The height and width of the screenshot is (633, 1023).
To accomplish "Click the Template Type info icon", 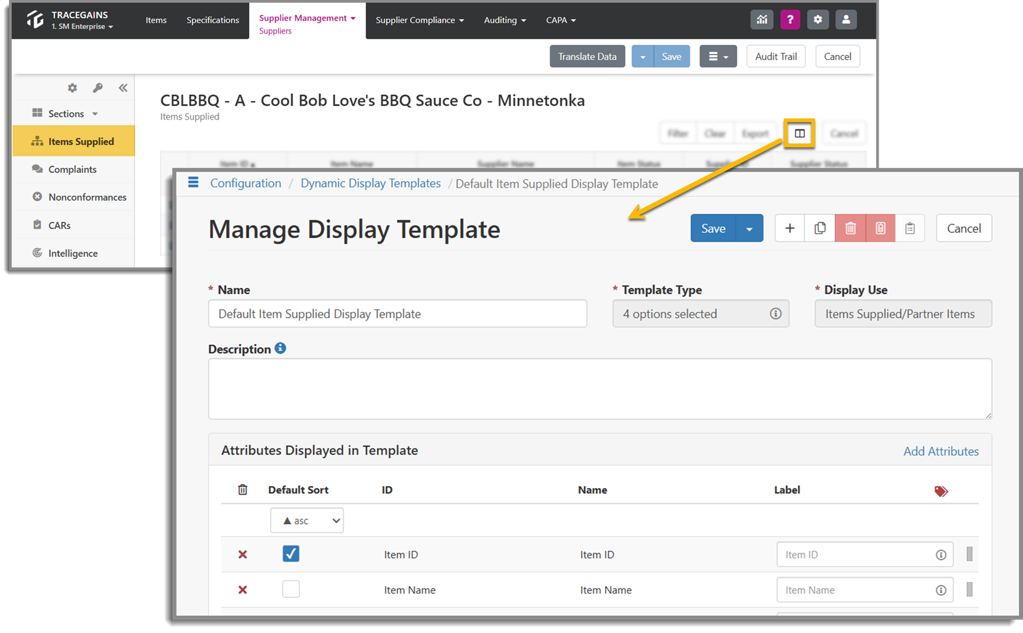I will point(776,314).
